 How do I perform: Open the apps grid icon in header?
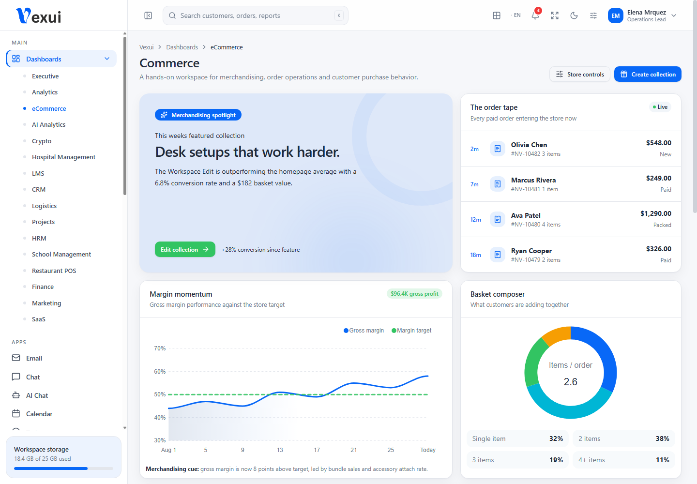pyautogui.click(x=497, y=15)
